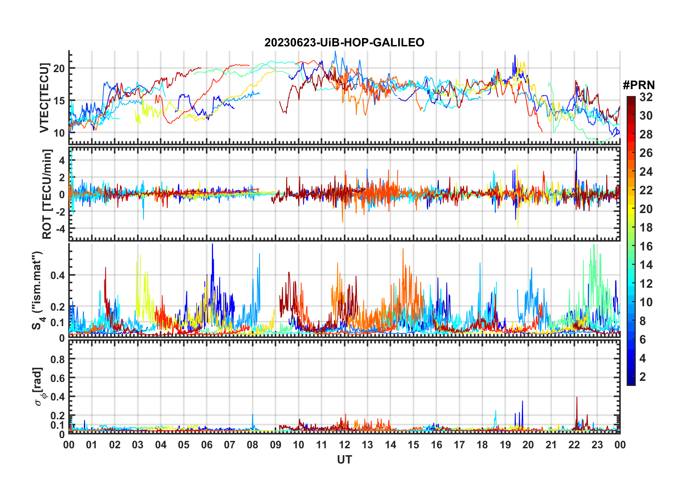Viewport: 689px width, 482px height.
Task: Click the 28 label on PRN colorbar
Action: [x=646, y=134]
